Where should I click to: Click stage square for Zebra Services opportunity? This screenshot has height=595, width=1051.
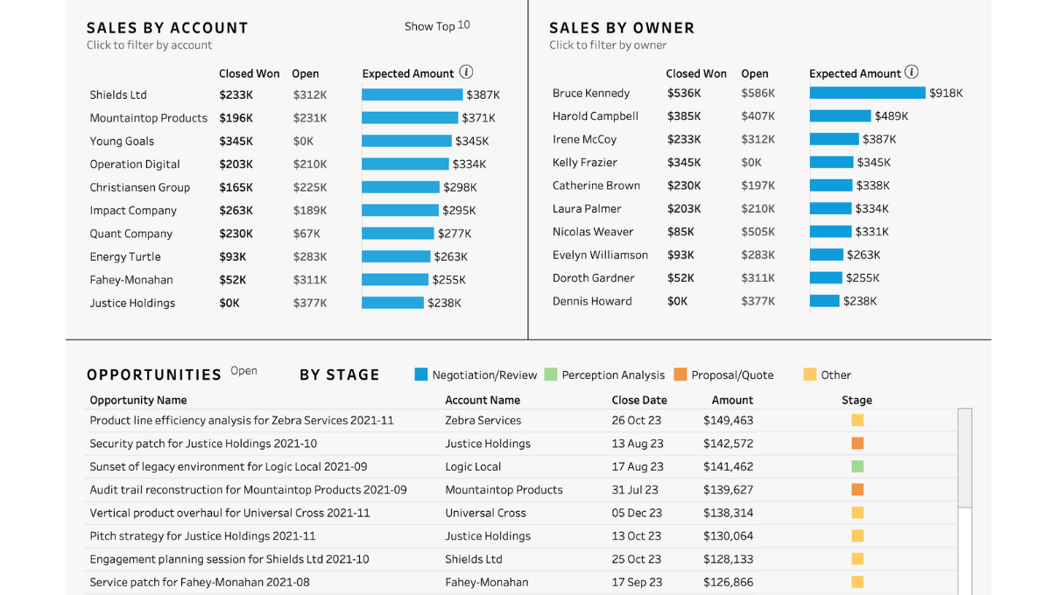(x=857, y=421)
